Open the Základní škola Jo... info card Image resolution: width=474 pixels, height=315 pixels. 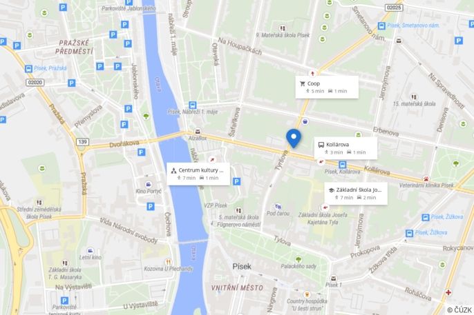click(x=356, y=194)
